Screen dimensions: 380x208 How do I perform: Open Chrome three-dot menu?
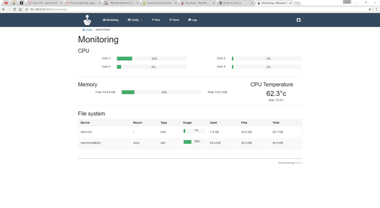[376, 9]
